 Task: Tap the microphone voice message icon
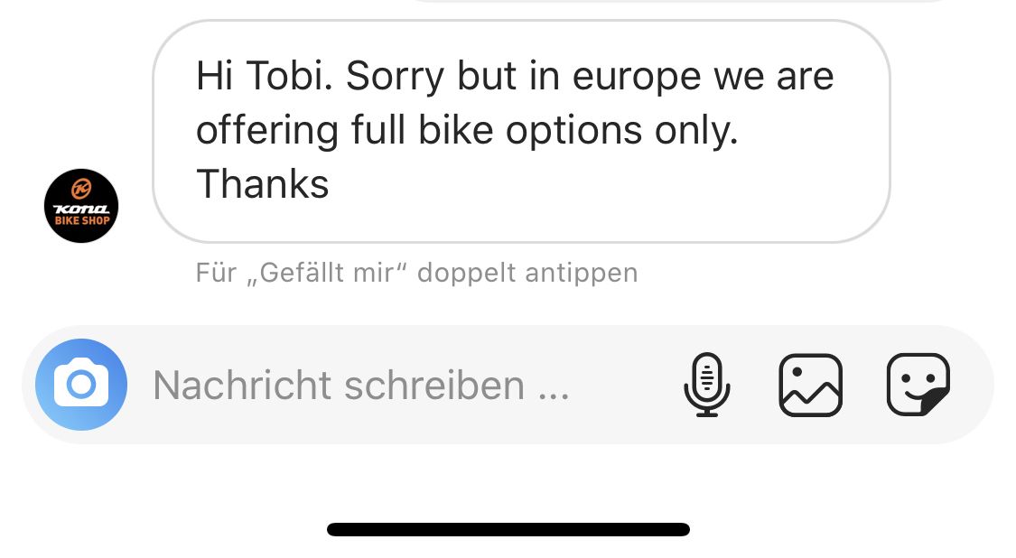tap(707, 385)
